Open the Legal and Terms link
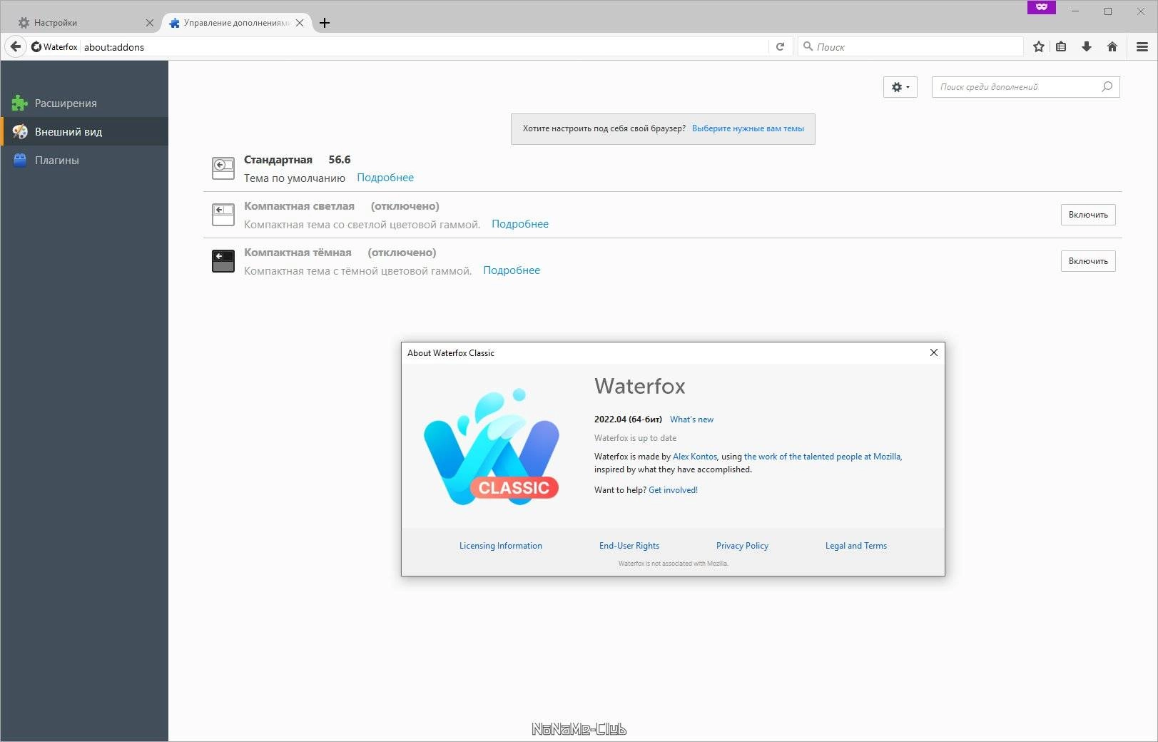 point(856,546)
